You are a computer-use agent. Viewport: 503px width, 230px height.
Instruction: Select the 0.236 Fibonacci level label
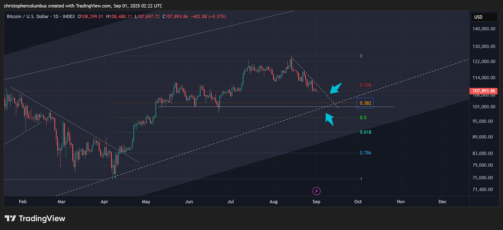(366, 85)
